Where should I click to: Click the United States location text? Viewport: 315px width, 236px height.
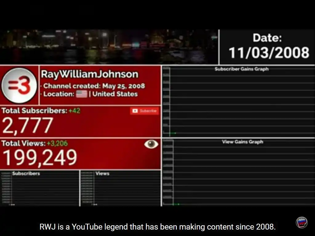(115, 94)
